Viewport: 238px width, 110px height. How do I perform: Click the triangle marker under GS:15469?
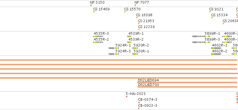(94, 12)
